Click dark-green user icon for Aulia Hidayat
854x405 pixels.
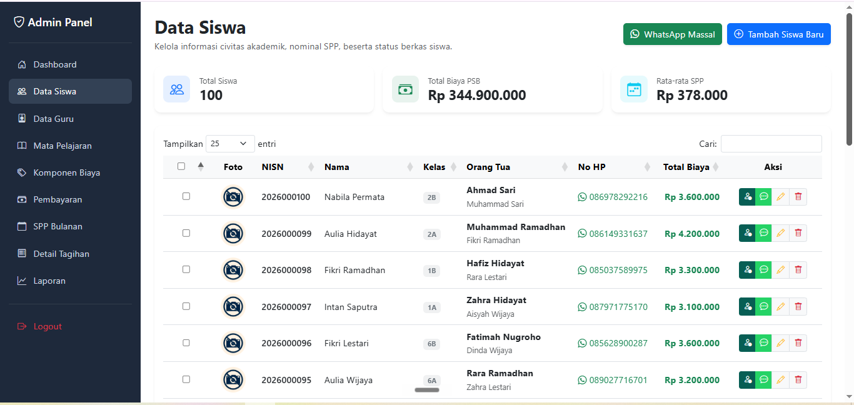[747, 233]
